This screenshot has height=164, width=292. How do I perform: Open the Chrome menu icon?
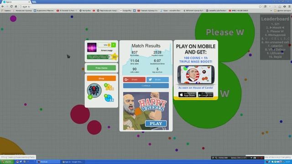pyautogui.click(x=289, y=6)
